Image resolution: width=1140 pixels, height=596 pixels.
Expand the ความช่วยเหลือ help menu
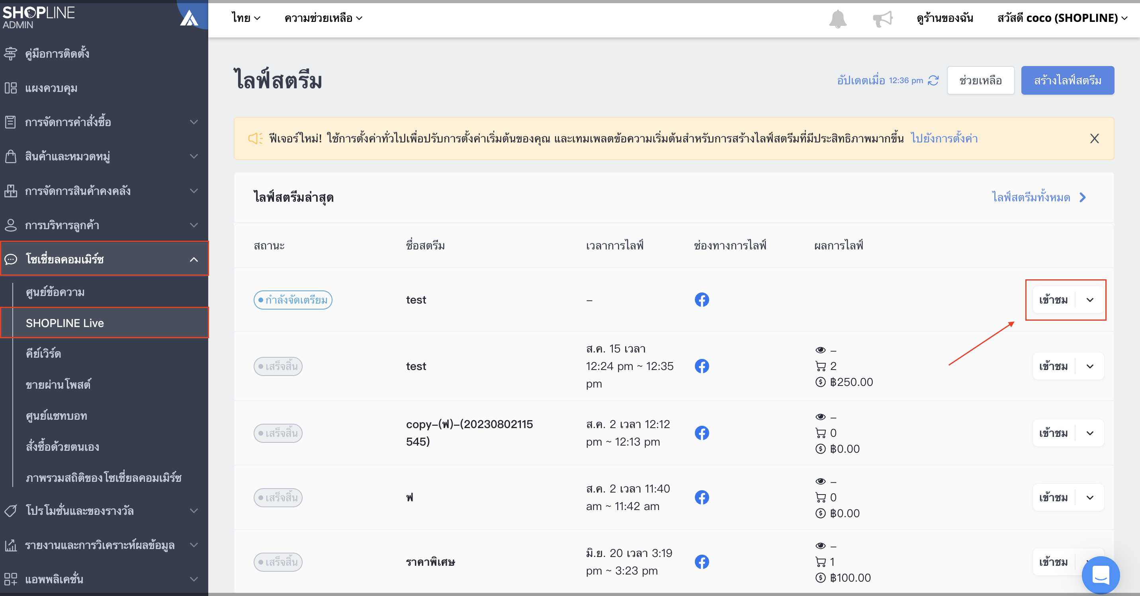click(x=323, y=18)
